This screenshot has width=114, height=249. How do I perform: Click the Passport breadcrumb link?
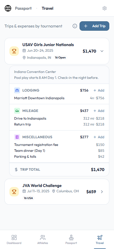(23, 8)
